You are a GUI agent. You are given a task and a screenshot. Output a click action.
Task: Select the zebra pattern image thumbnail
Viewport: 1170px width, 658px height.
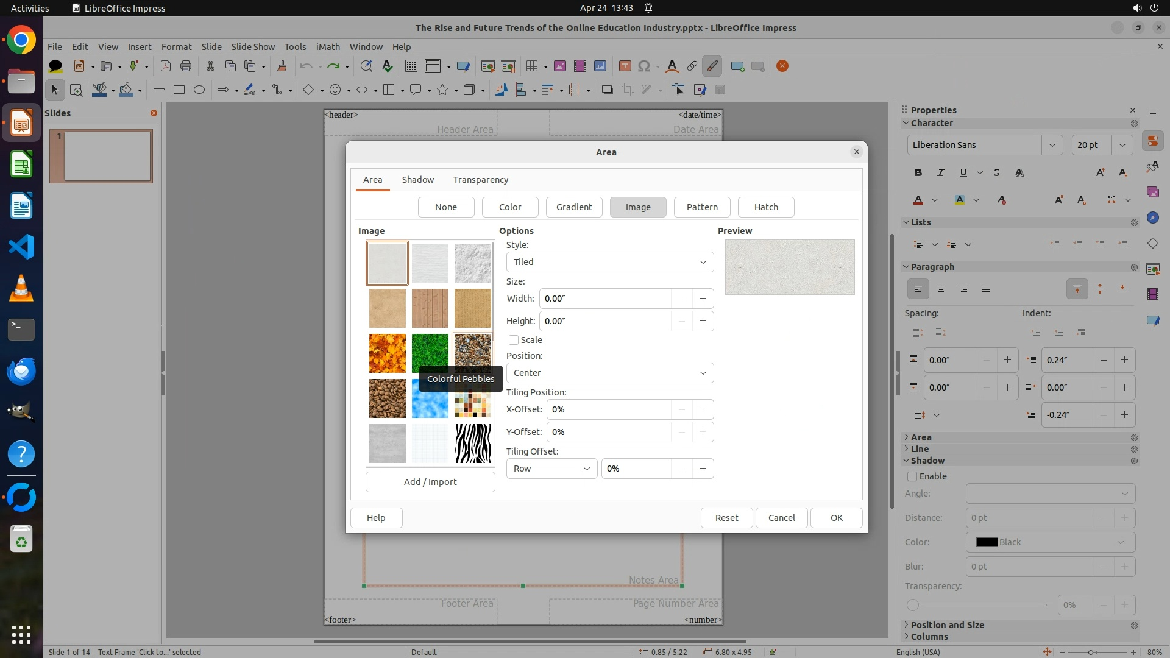(x=472, y=444)
